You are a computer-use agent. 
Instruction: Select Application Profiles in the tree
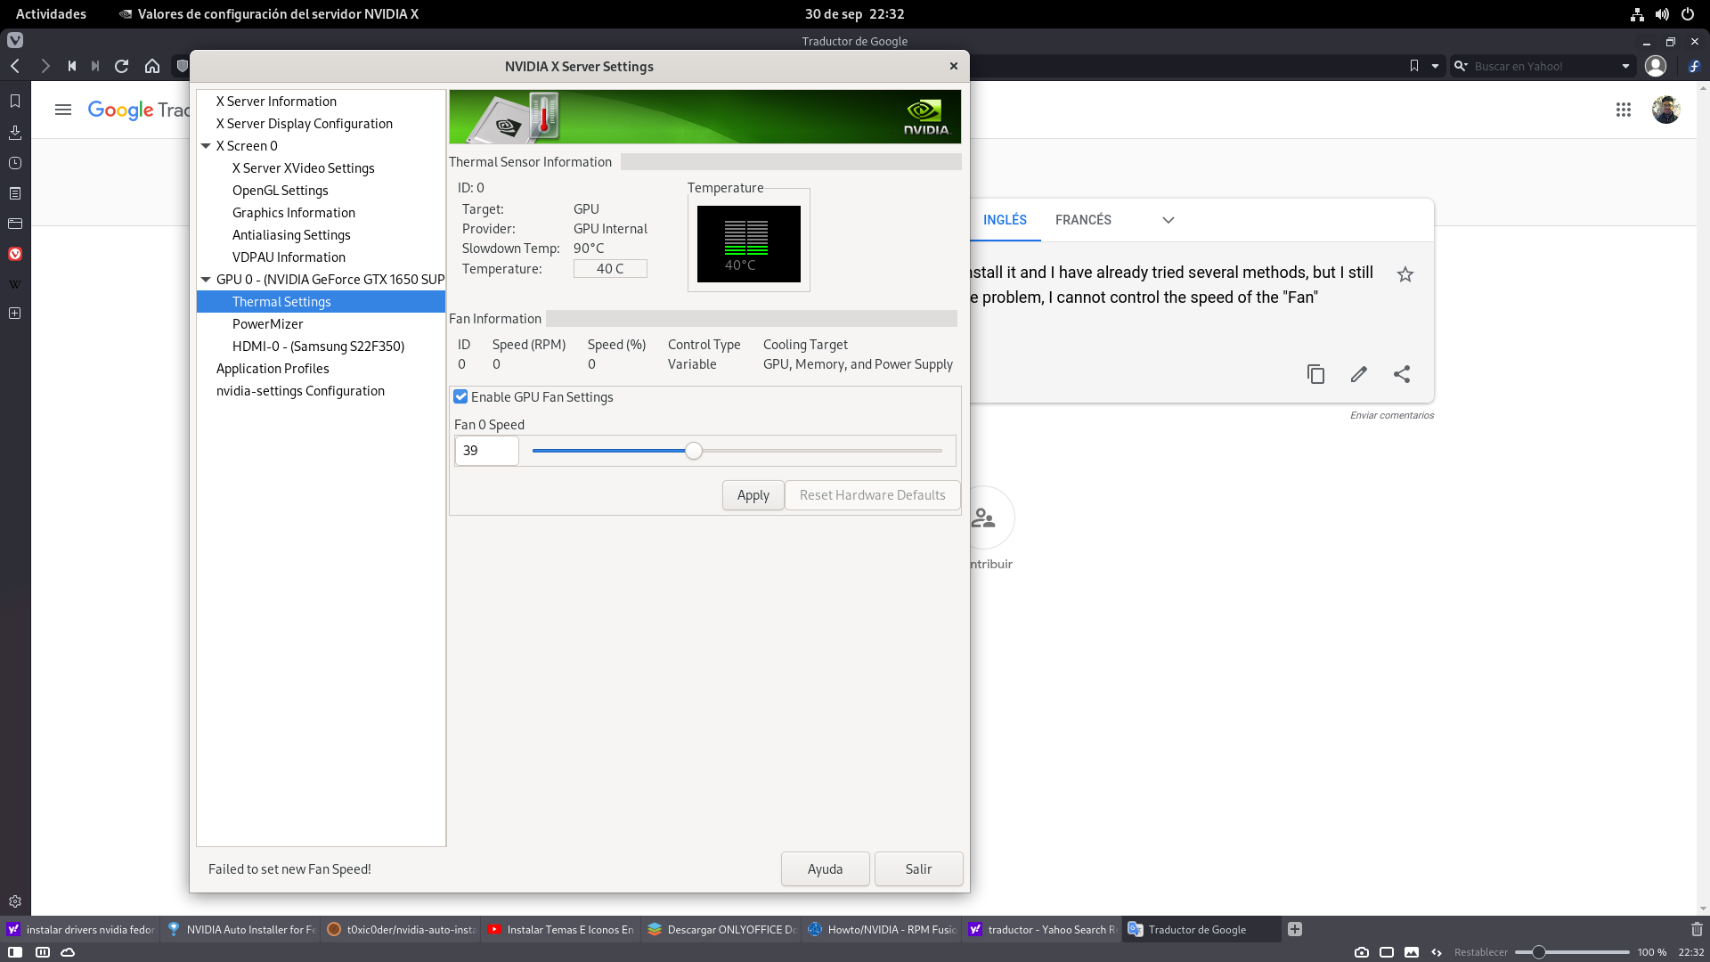pyautogui.click(x=272, y=369)
